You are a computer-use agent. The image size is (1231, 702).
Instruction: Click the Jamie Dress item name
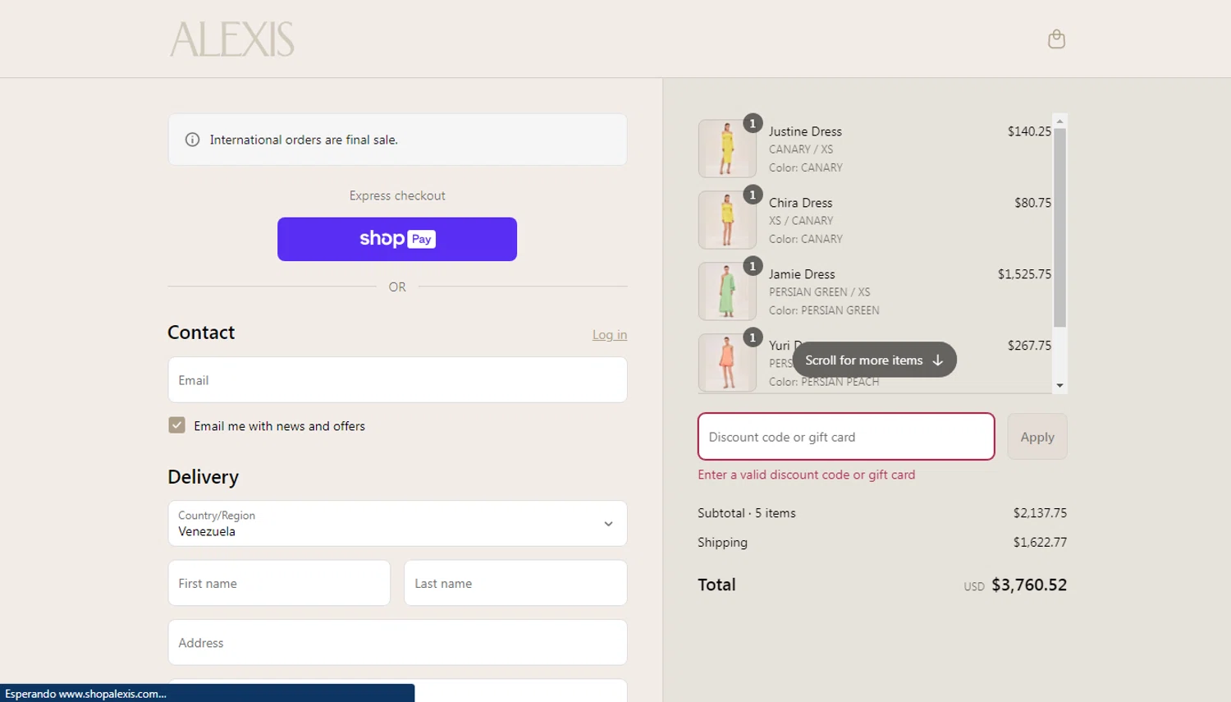[x=802, y=274]
